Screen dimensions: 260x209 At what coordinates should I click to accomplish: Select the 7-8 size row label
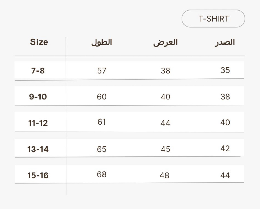(x=38, y=71)
